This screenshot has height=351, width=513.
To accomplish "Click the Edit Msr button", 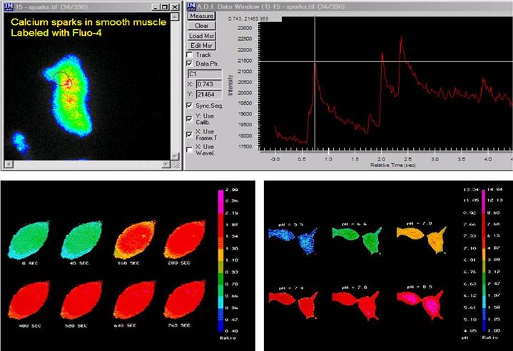I will tap(201, 45).
